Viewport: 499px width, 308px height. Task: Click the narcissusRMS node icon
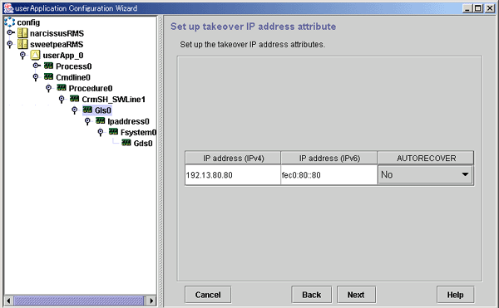(x=22, y=33)
